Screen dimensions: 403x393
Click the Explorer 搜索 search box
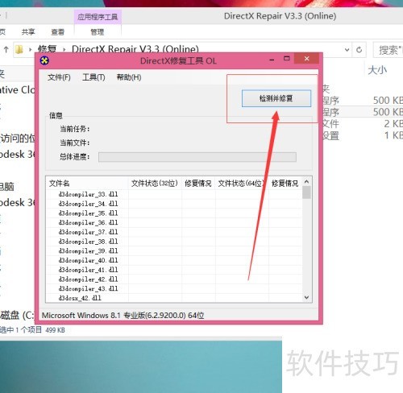click(388, 50)
